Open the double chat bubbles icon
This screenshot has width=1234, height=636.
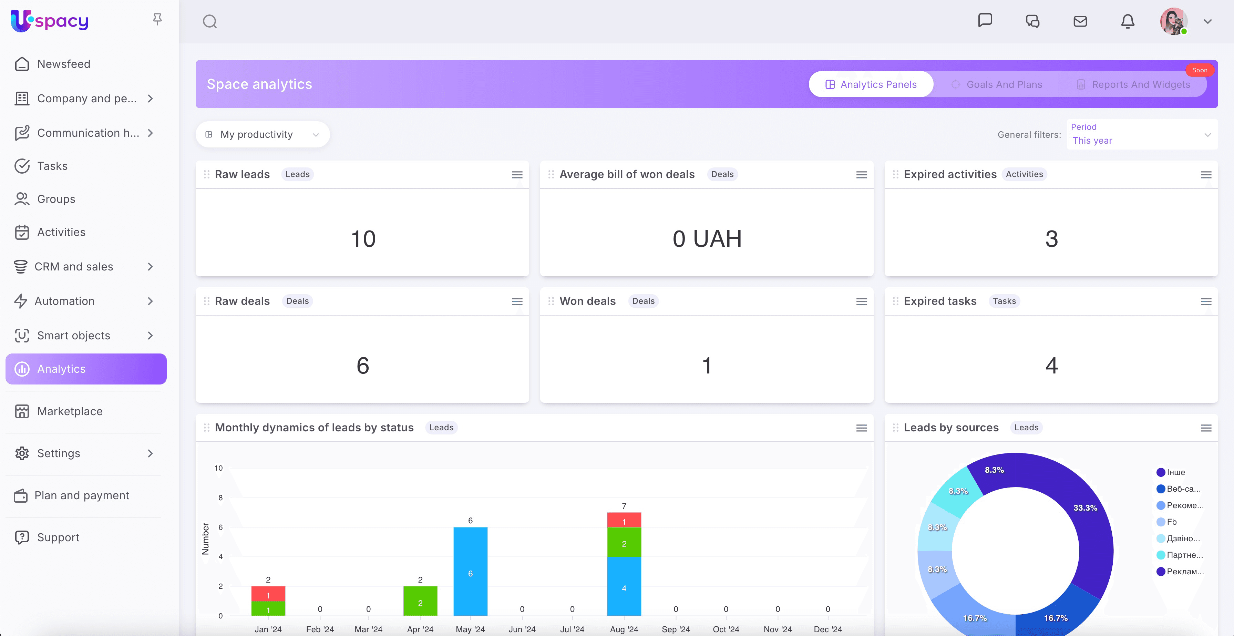[1033, 22]
